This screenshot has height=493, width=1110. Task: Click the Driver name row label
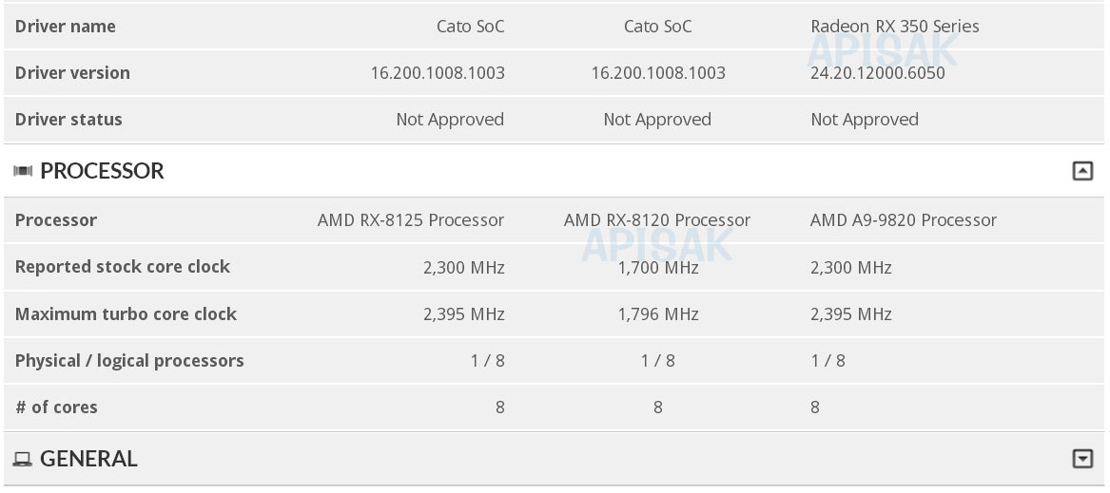point(65,27)
